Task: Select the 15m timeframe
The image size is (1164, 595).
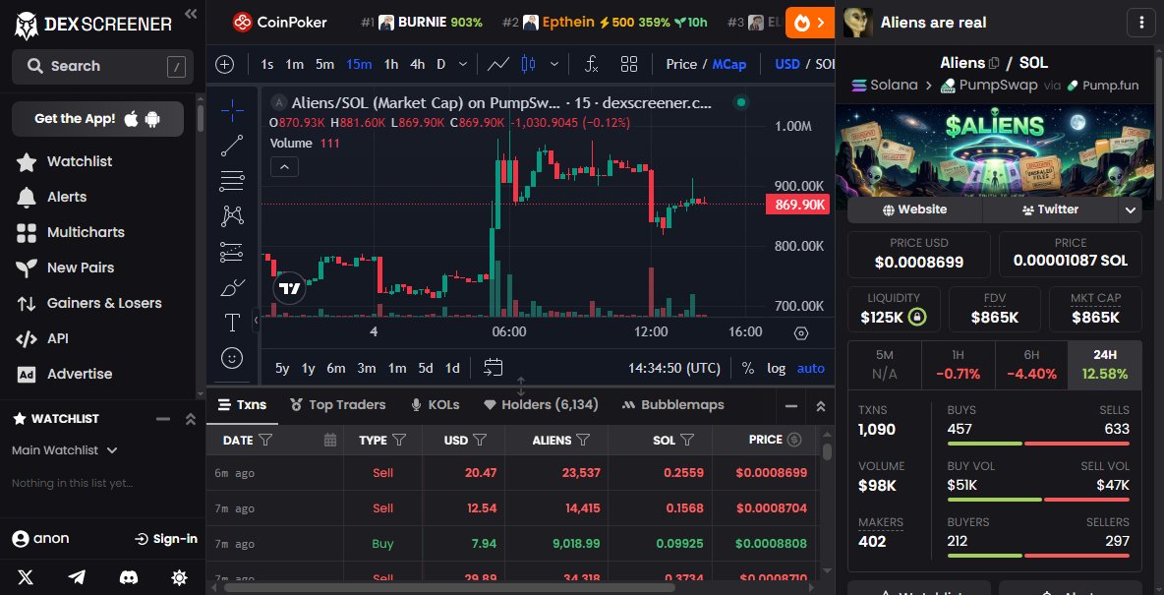Action: coord(359,65)
